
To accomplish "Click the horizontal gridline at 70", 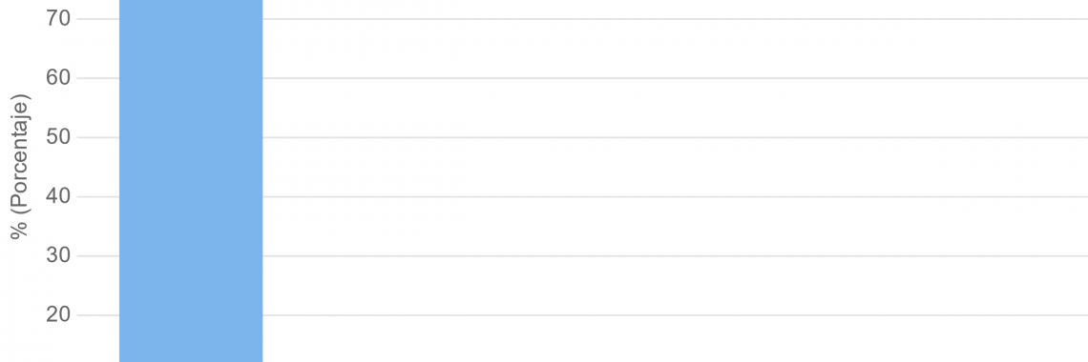I will coord(675,19).
